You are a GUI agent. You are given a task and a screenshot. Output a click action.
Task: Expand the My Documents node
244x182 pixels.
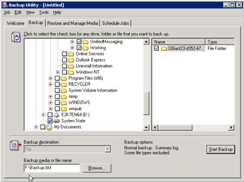36,127
